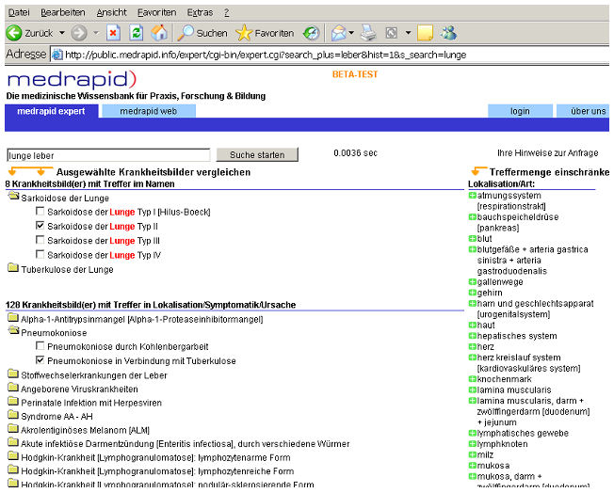The image size is (614, 493).
Task: Check Sarkoidose der Lunge Typ I checkbox
Action: click(40, 212)
